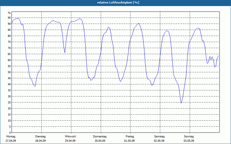
Task: Click the 75 y-axis value
Action: coord(9,42)
